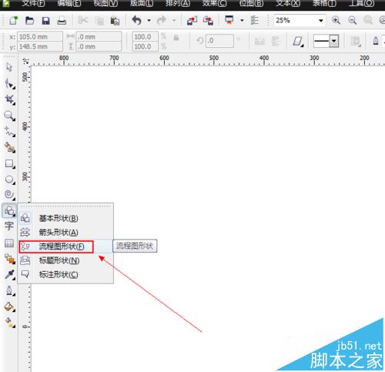This screenshot has height=372, width=385.
Task: Open the outline width line dropdown
Action: click(334, 41)
